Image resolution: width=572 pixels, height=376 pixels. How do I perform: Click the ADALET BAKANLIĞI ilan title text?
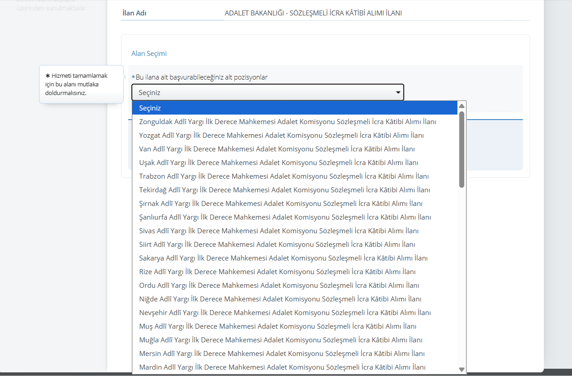point(313,13)
